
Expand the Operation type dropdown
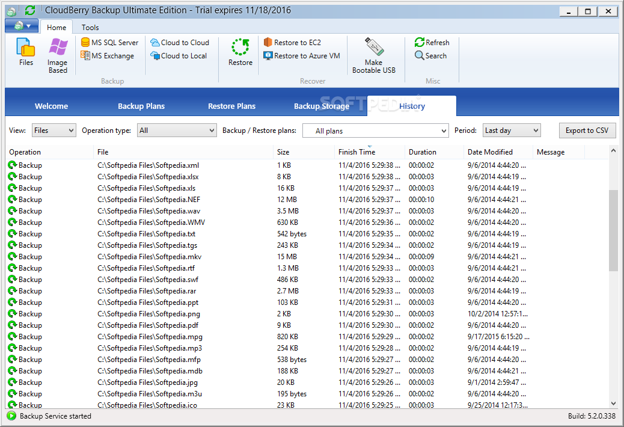pyautogui.click(x=177, y=130)
